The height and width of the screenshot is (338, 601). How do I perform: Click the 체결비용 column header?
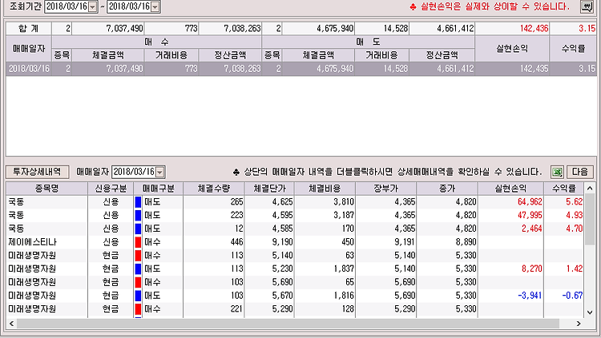click(325, 189)
